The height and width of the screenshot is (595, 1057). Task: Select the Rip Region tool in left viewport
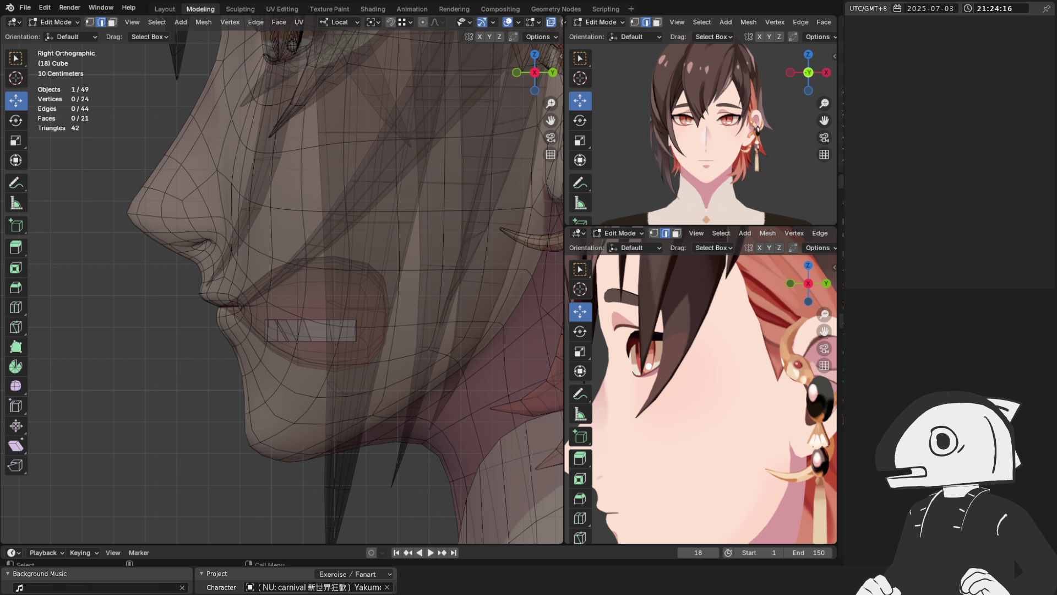(x=16, y=466)
